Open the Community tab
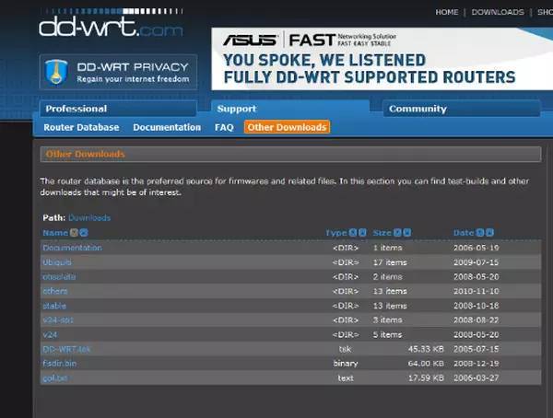The height and width of the screenshot is (418, 553). (462, 109)
